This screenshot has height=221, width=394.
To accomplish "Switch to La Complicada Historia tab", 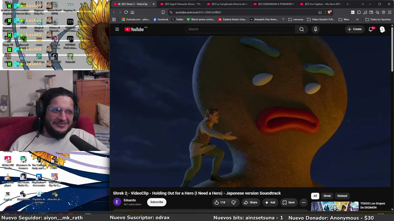I will coord(227,4).
